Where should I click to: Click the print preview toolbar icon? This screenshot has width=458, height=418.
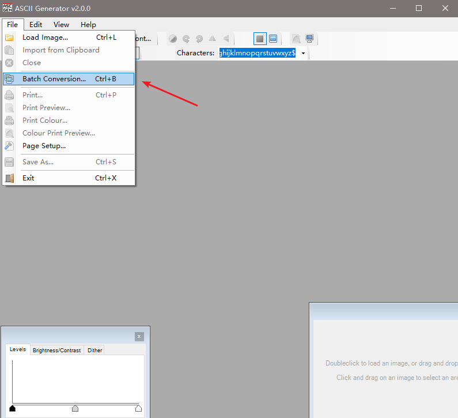(x=296, y=39)
